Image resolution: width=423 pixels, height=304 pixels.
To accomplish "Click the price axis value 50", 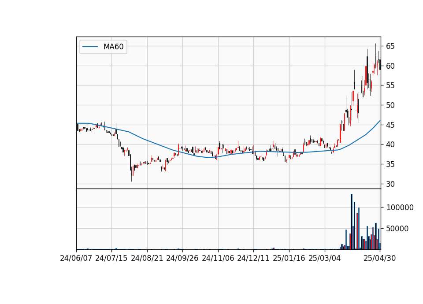I will coord(390,105).
